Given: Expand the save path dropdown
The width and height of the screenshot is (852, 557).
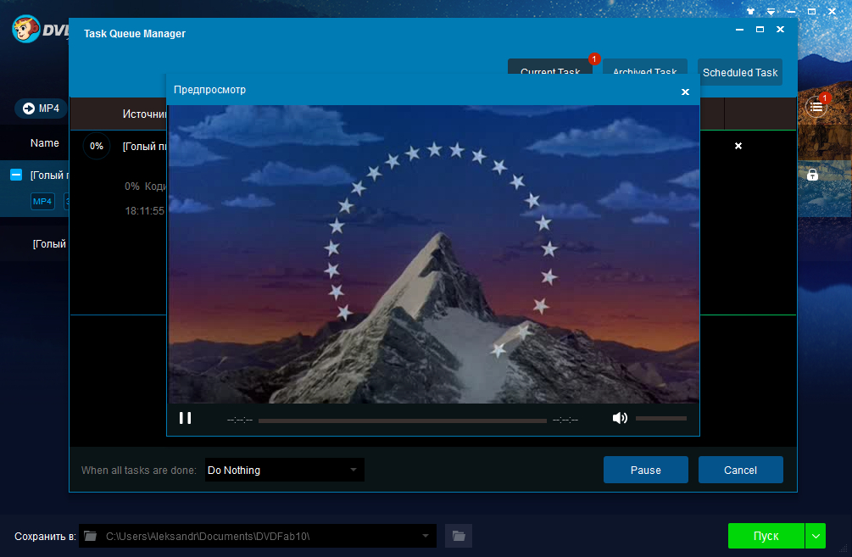Looking at the screenshot, I should 426,536.
